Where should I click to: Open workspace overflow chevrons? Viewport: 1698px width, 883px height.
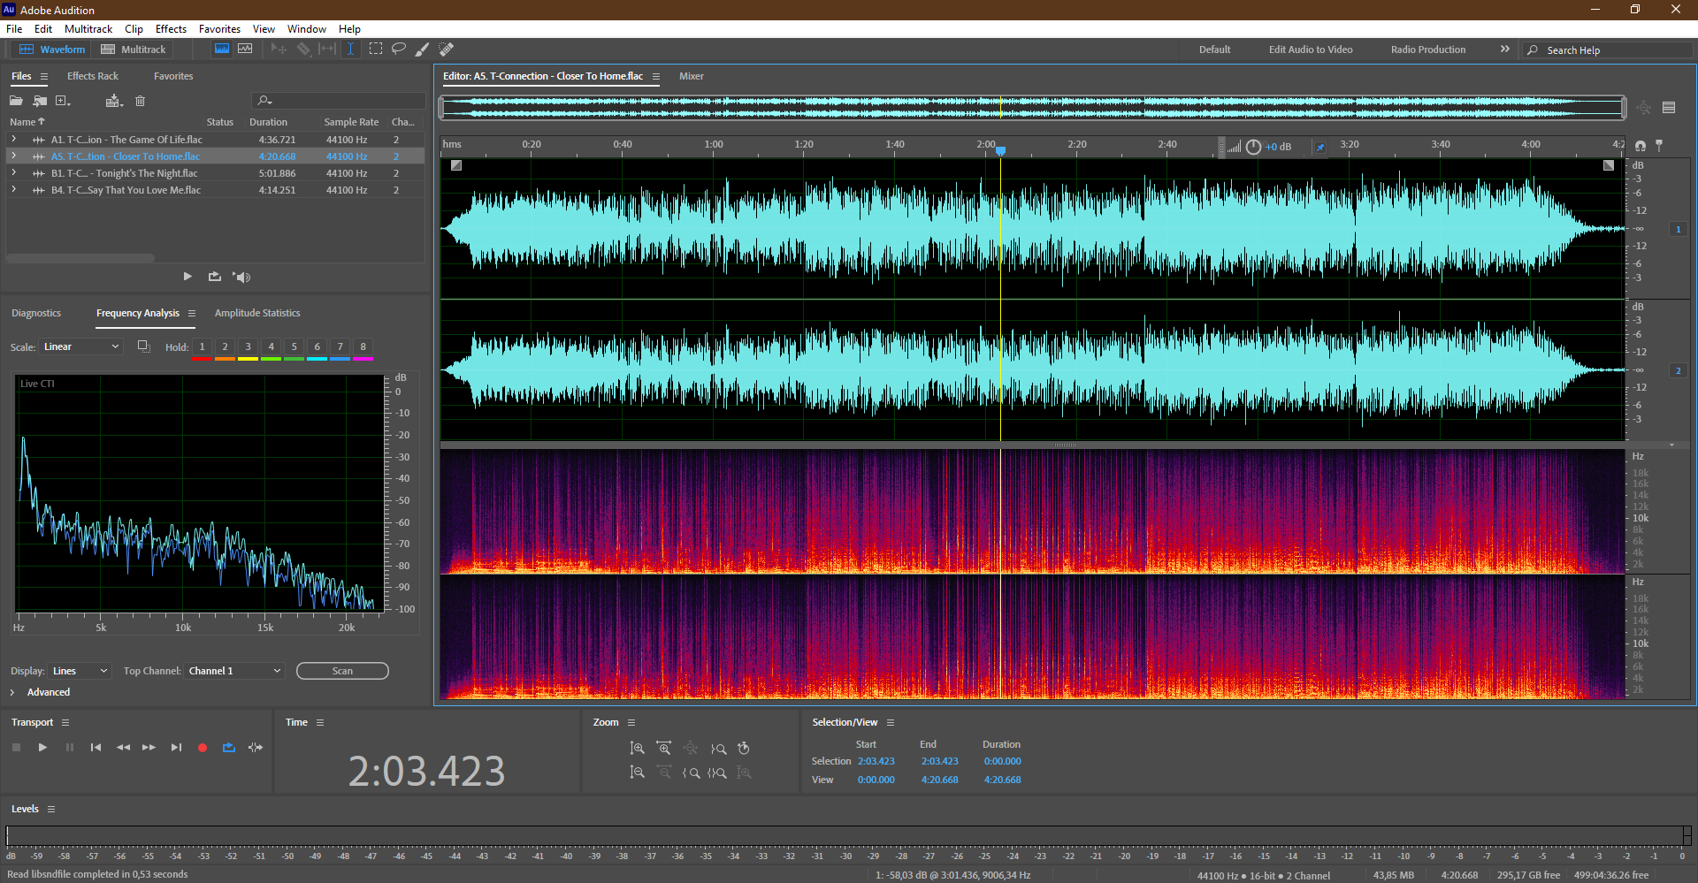tap(1504, 49)
